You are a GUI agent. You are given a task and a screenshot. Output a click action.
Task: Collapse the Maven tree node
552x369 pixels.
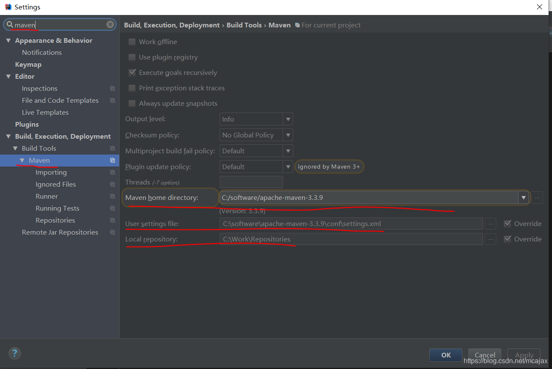click(x=22, y=161)
